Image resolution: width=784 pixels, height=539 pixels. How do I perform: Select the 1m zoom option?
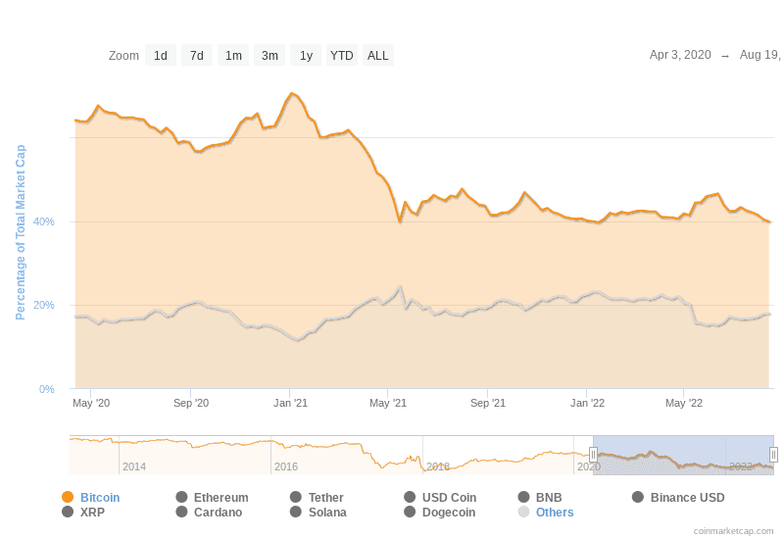233,55
